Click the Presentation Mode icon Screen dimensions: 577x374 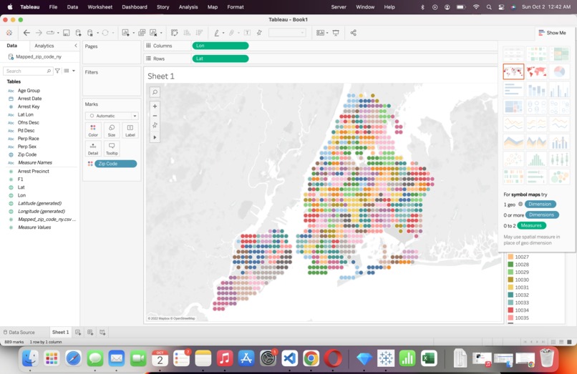click(336, 33)
